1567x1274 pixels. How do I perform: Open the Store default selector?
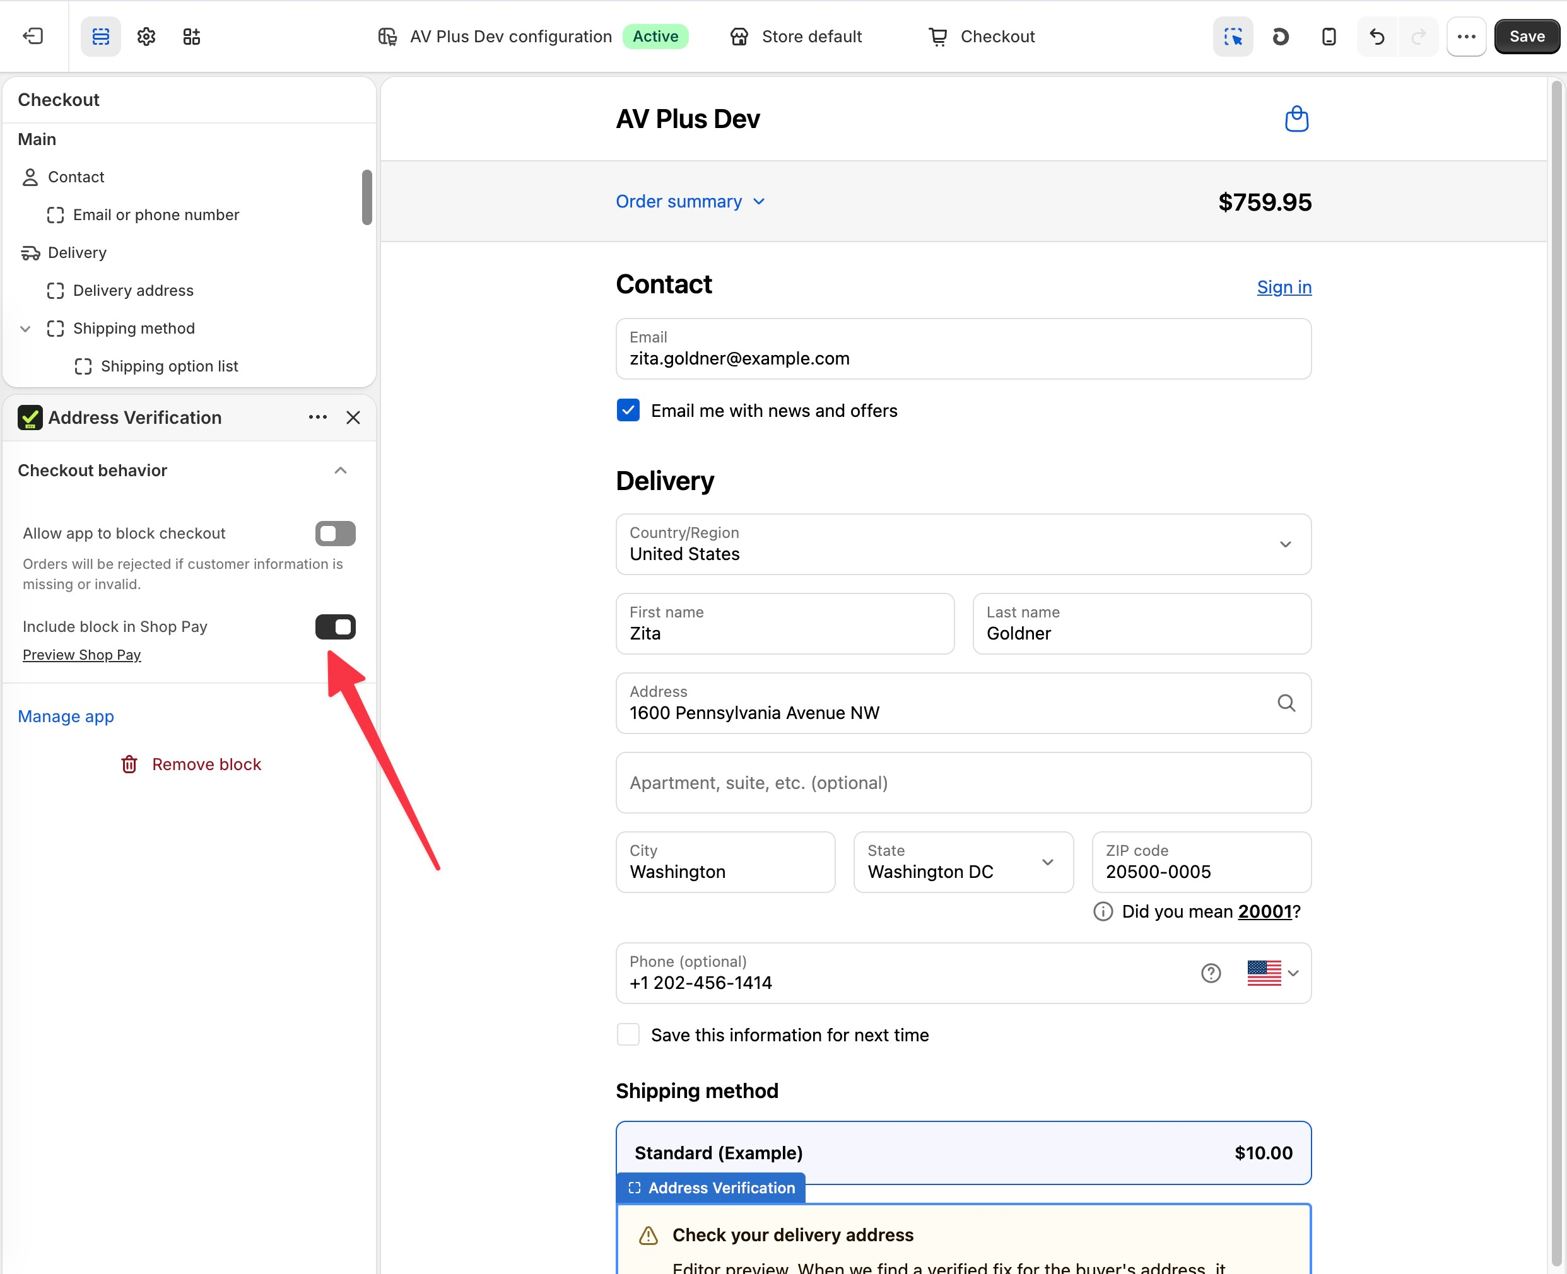(x=795, y=36)
